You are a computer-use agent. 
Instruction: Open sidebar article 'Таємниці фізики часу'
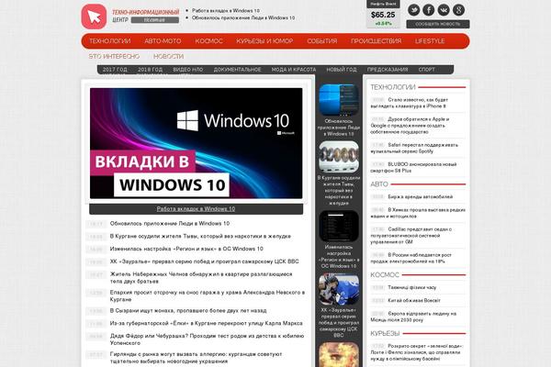pos(411,287)
